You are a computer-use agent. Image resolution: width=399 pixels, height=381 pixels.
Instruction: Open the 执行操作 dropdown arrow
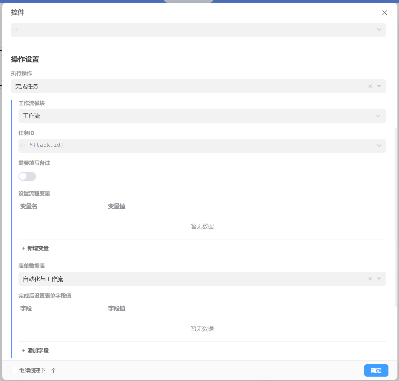tap(379, 86)
